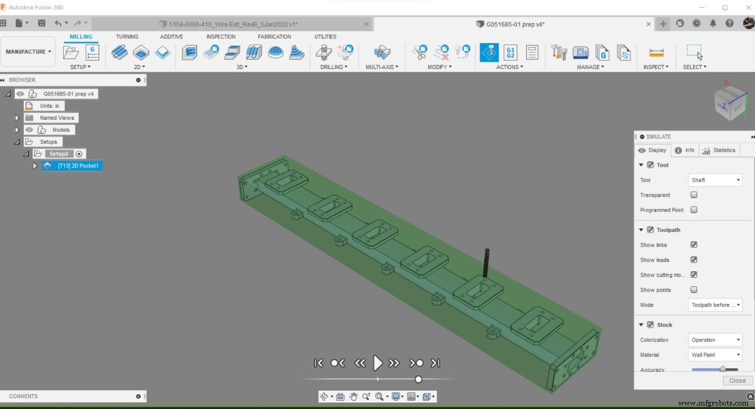Open the Simulate tool in Actions group
The width and height of the screenshot is (755, 409).
click(x=489, y=52)
